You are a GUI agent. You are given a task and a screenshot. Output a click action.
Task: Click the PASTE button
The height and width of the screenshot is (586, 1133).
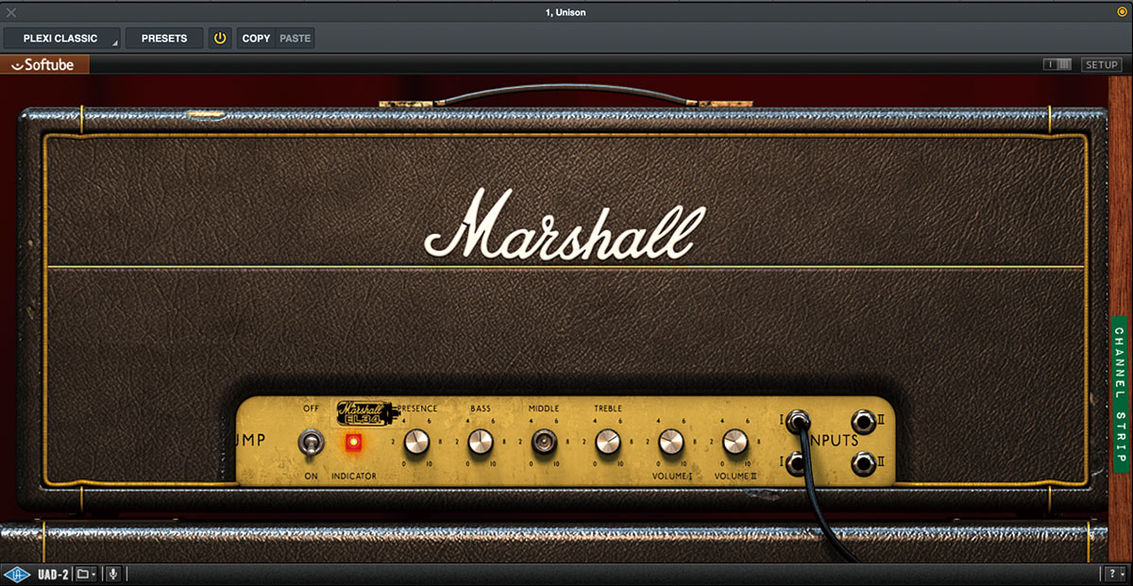coord(296,39)
